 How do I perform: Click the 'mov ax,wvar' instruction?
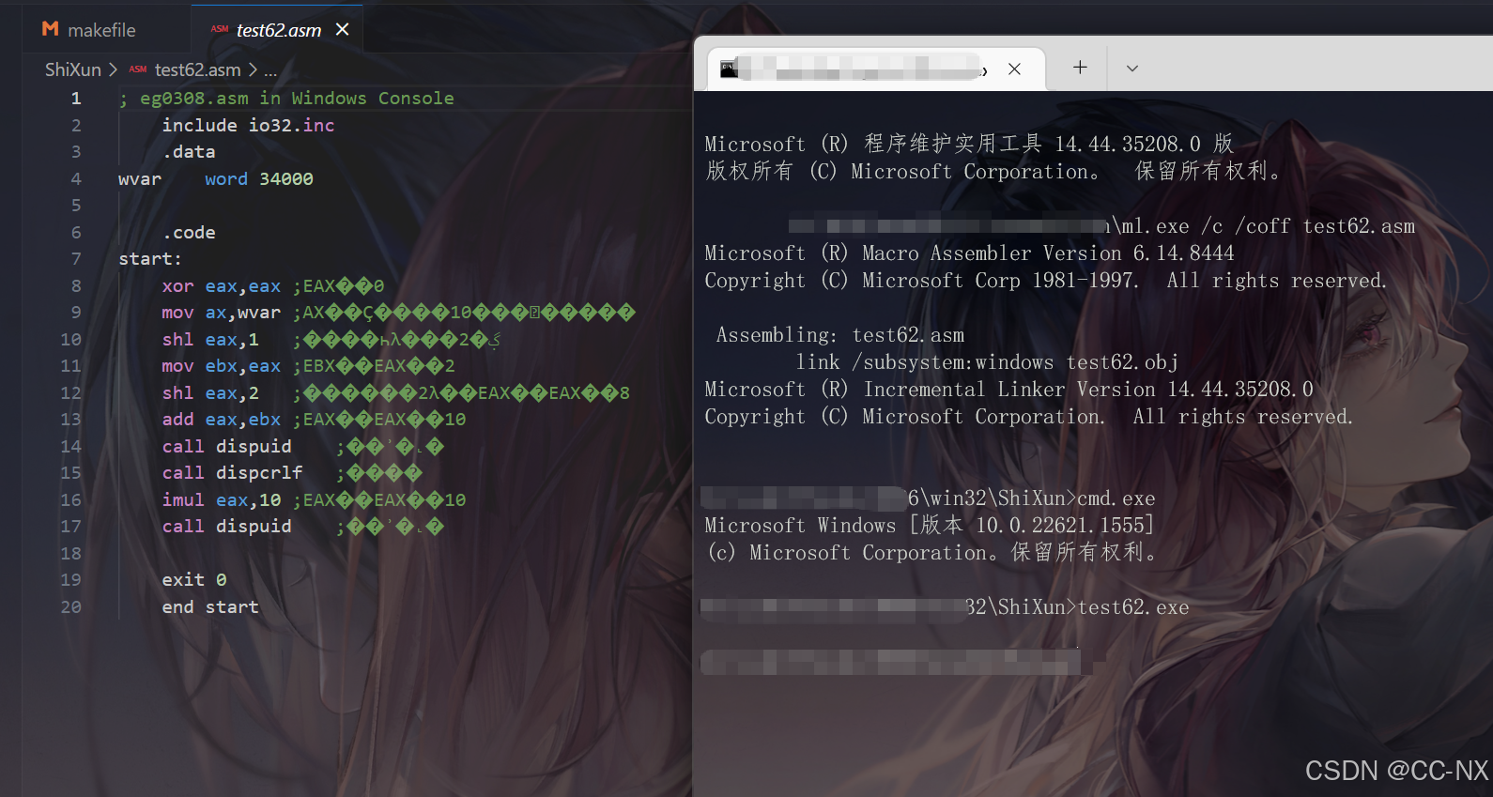[x=221, y=313]
